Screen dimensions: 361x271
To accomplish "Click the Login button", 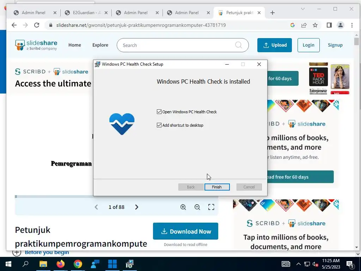I will (308, 45).
